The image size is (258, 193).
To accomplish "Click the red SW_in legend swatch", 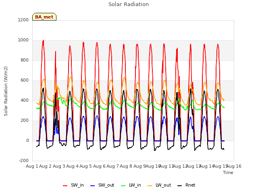I will (65, 186).
